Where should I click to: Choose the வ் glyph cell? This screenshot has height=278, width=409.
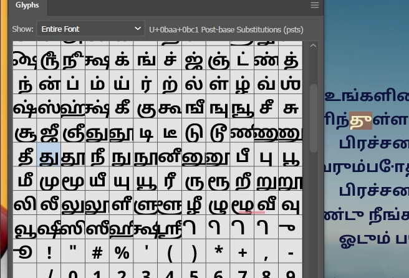pos(266,82)
